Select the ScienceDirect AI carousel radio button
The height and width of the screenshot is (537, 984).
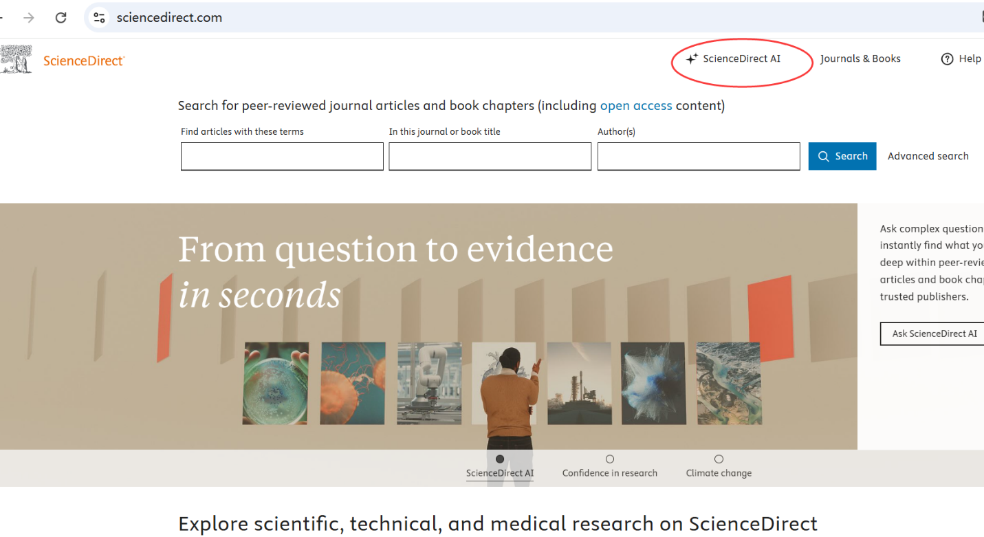(500, 459)
